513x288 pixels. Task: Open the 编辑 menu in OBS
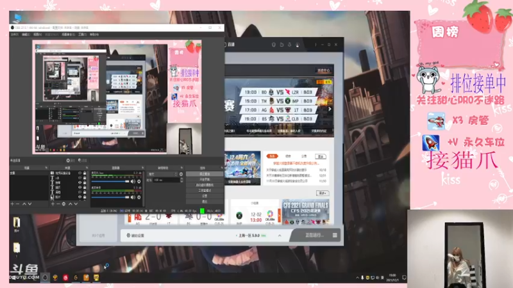click(x=26, y=35)
